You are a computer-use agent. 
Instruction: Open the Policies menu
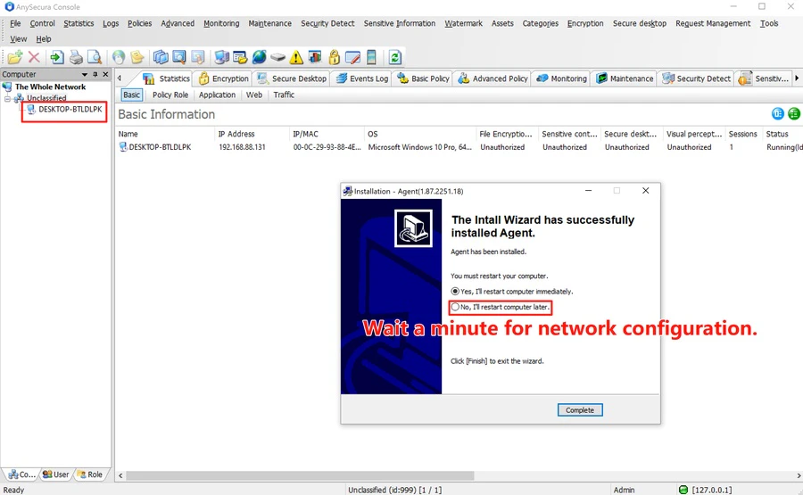139,23
